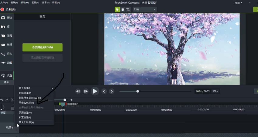Click the timeline zoom slider handle
The image size is (258, 137).
coord(65,100)
